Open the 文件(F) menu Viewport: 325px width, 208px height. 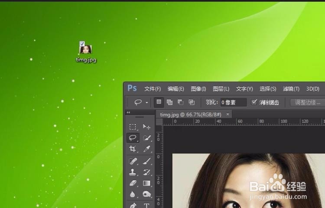[x=153, y=89]
